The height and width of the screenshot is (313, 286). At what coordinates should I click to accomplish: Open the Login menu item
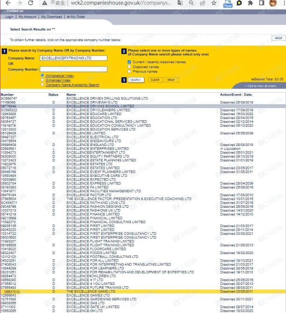coord(9,17)
